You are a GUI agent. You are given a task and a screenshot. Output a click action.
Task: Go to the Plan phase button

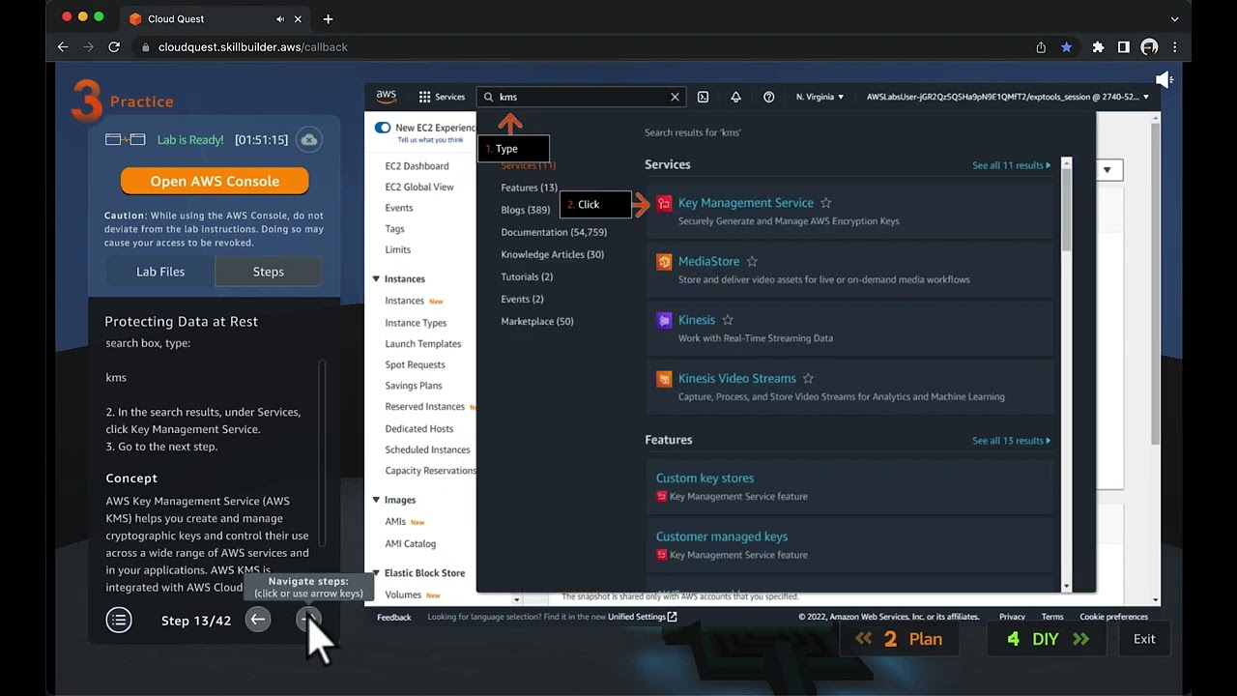pos(899,639)
